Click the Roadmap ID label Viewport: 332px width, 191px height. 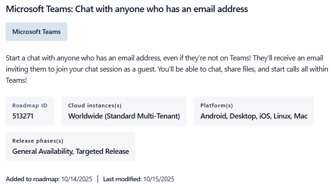(x=30, y=105)
